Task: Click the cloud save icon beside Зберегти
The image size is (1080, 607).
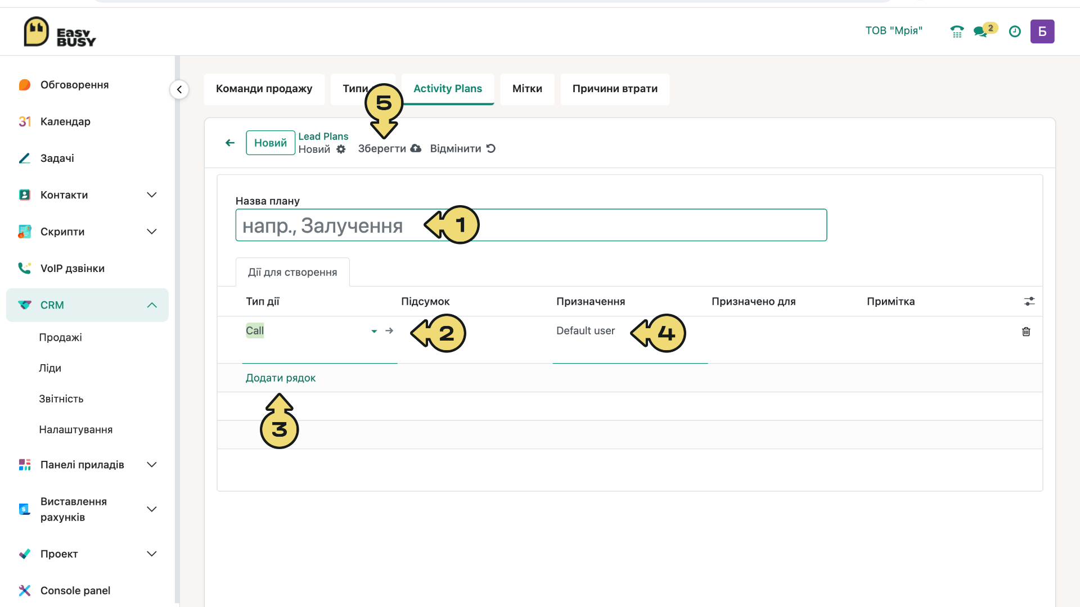Action: pyautogui.click(x=416, y=148)
